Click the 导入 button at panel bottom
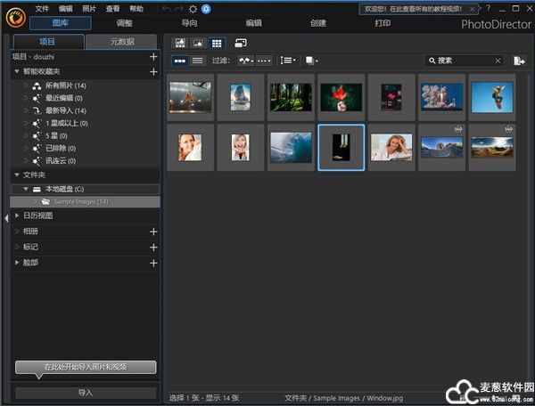Image resolution: width=535 pixels, height=406 pixels. click(86, 392)
